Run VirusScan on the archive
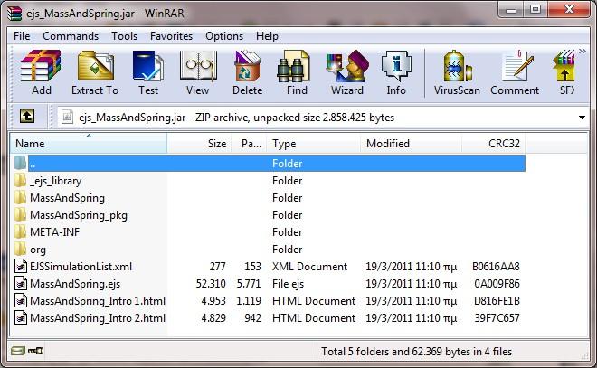This screenshot has height=368, width=597. (457, 72)
